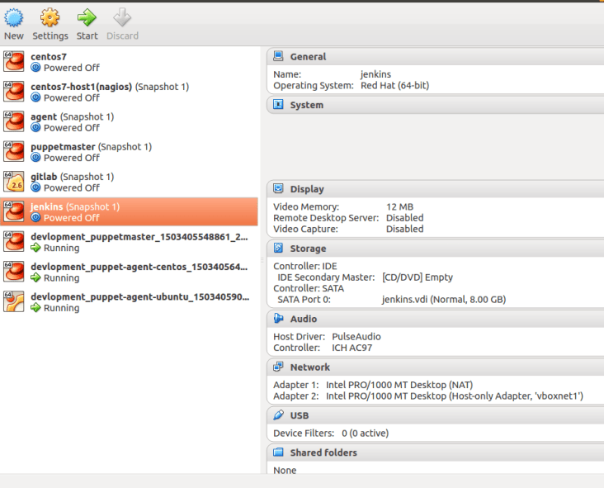Viewport: 604px width, 488px height.
Task: Click Device Filters '0 (0 active)' value
Action: click(x=366, y=434)
